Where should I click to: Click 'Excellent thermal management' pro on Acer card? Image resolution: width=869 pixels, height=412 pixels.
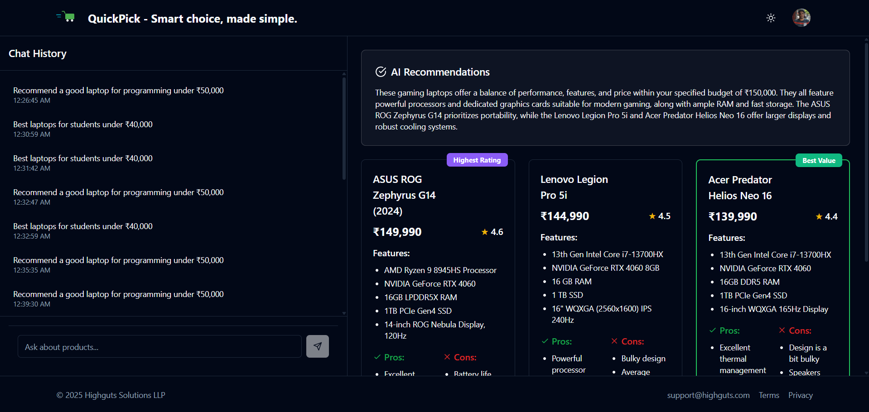coord(743,359)
